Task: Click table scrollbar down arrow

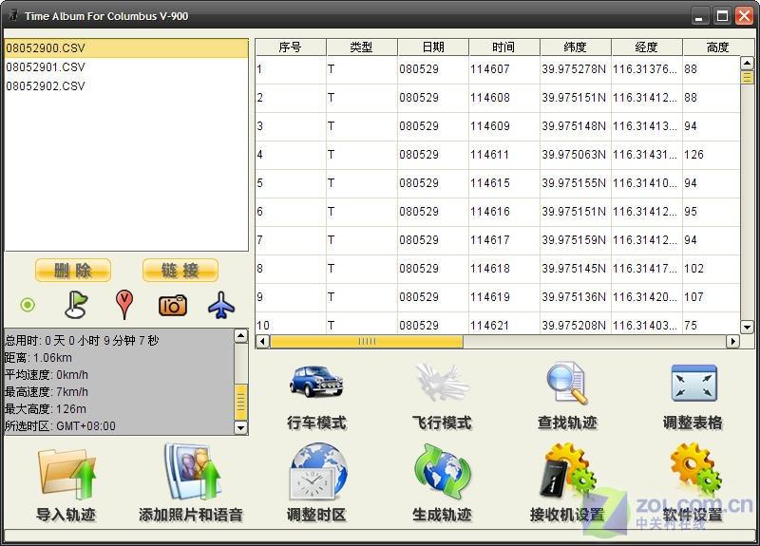Action: pos(747,327)
